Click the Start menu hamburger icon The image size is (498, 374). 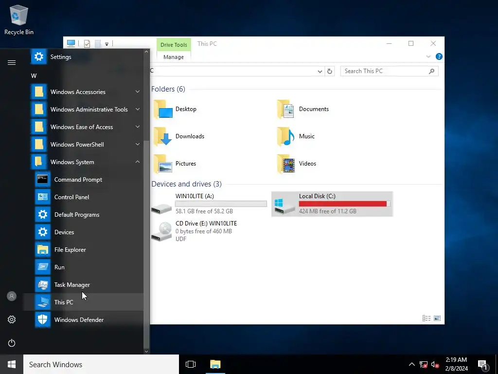click(12, 62)
